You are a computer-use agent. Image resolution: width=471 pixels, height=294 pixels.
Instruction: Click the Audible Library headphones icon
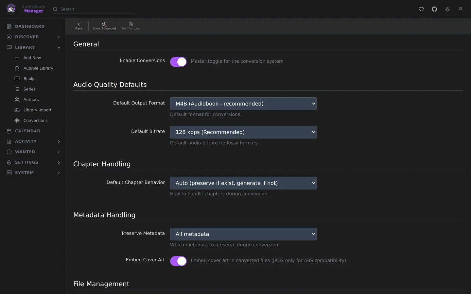point(17,68)
